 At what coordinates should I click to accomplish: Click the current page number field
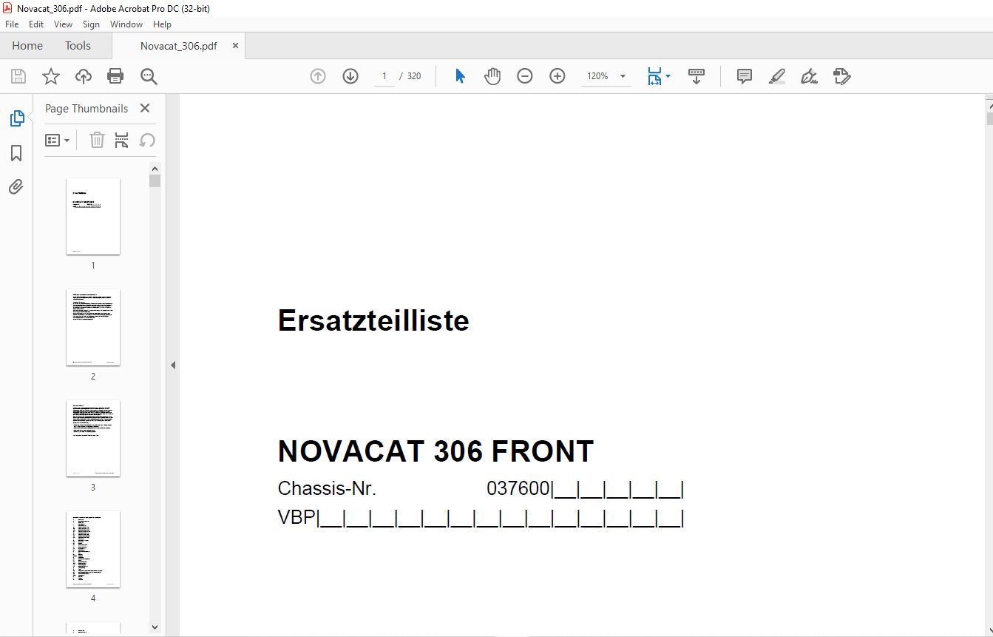pos(384,76)
